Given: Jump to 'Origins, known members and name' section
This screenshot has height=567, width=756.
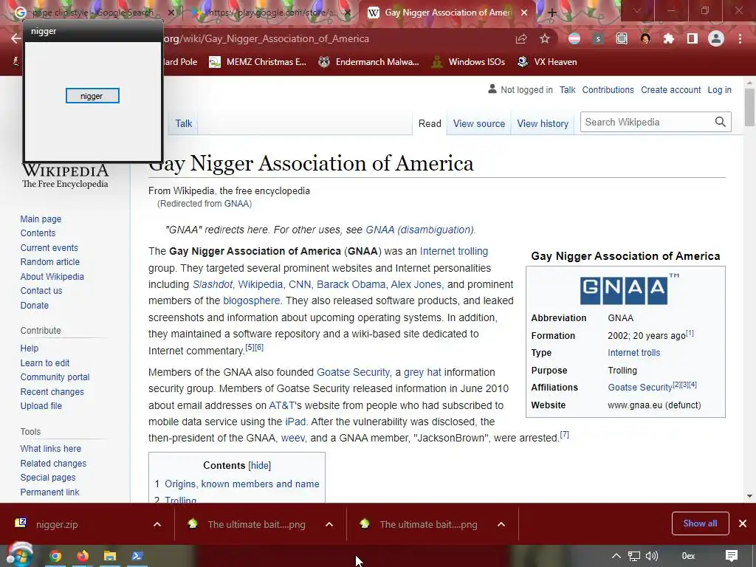Looking at the screenshot, I should point(242,484).
